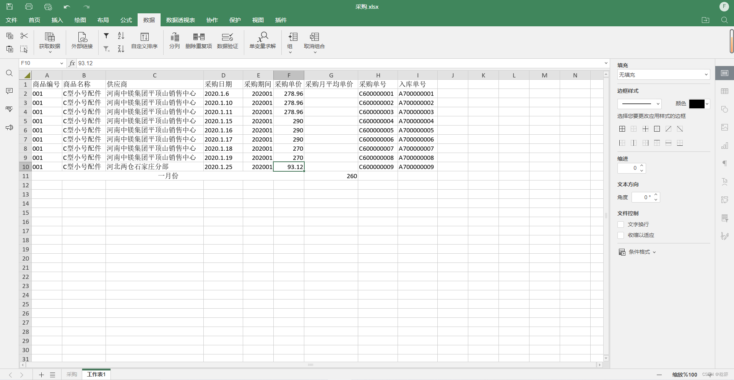The height and width of the screenshot is (380, 734).
Task: Click the Save icon in title bar
Action: [x=10, y=6]
